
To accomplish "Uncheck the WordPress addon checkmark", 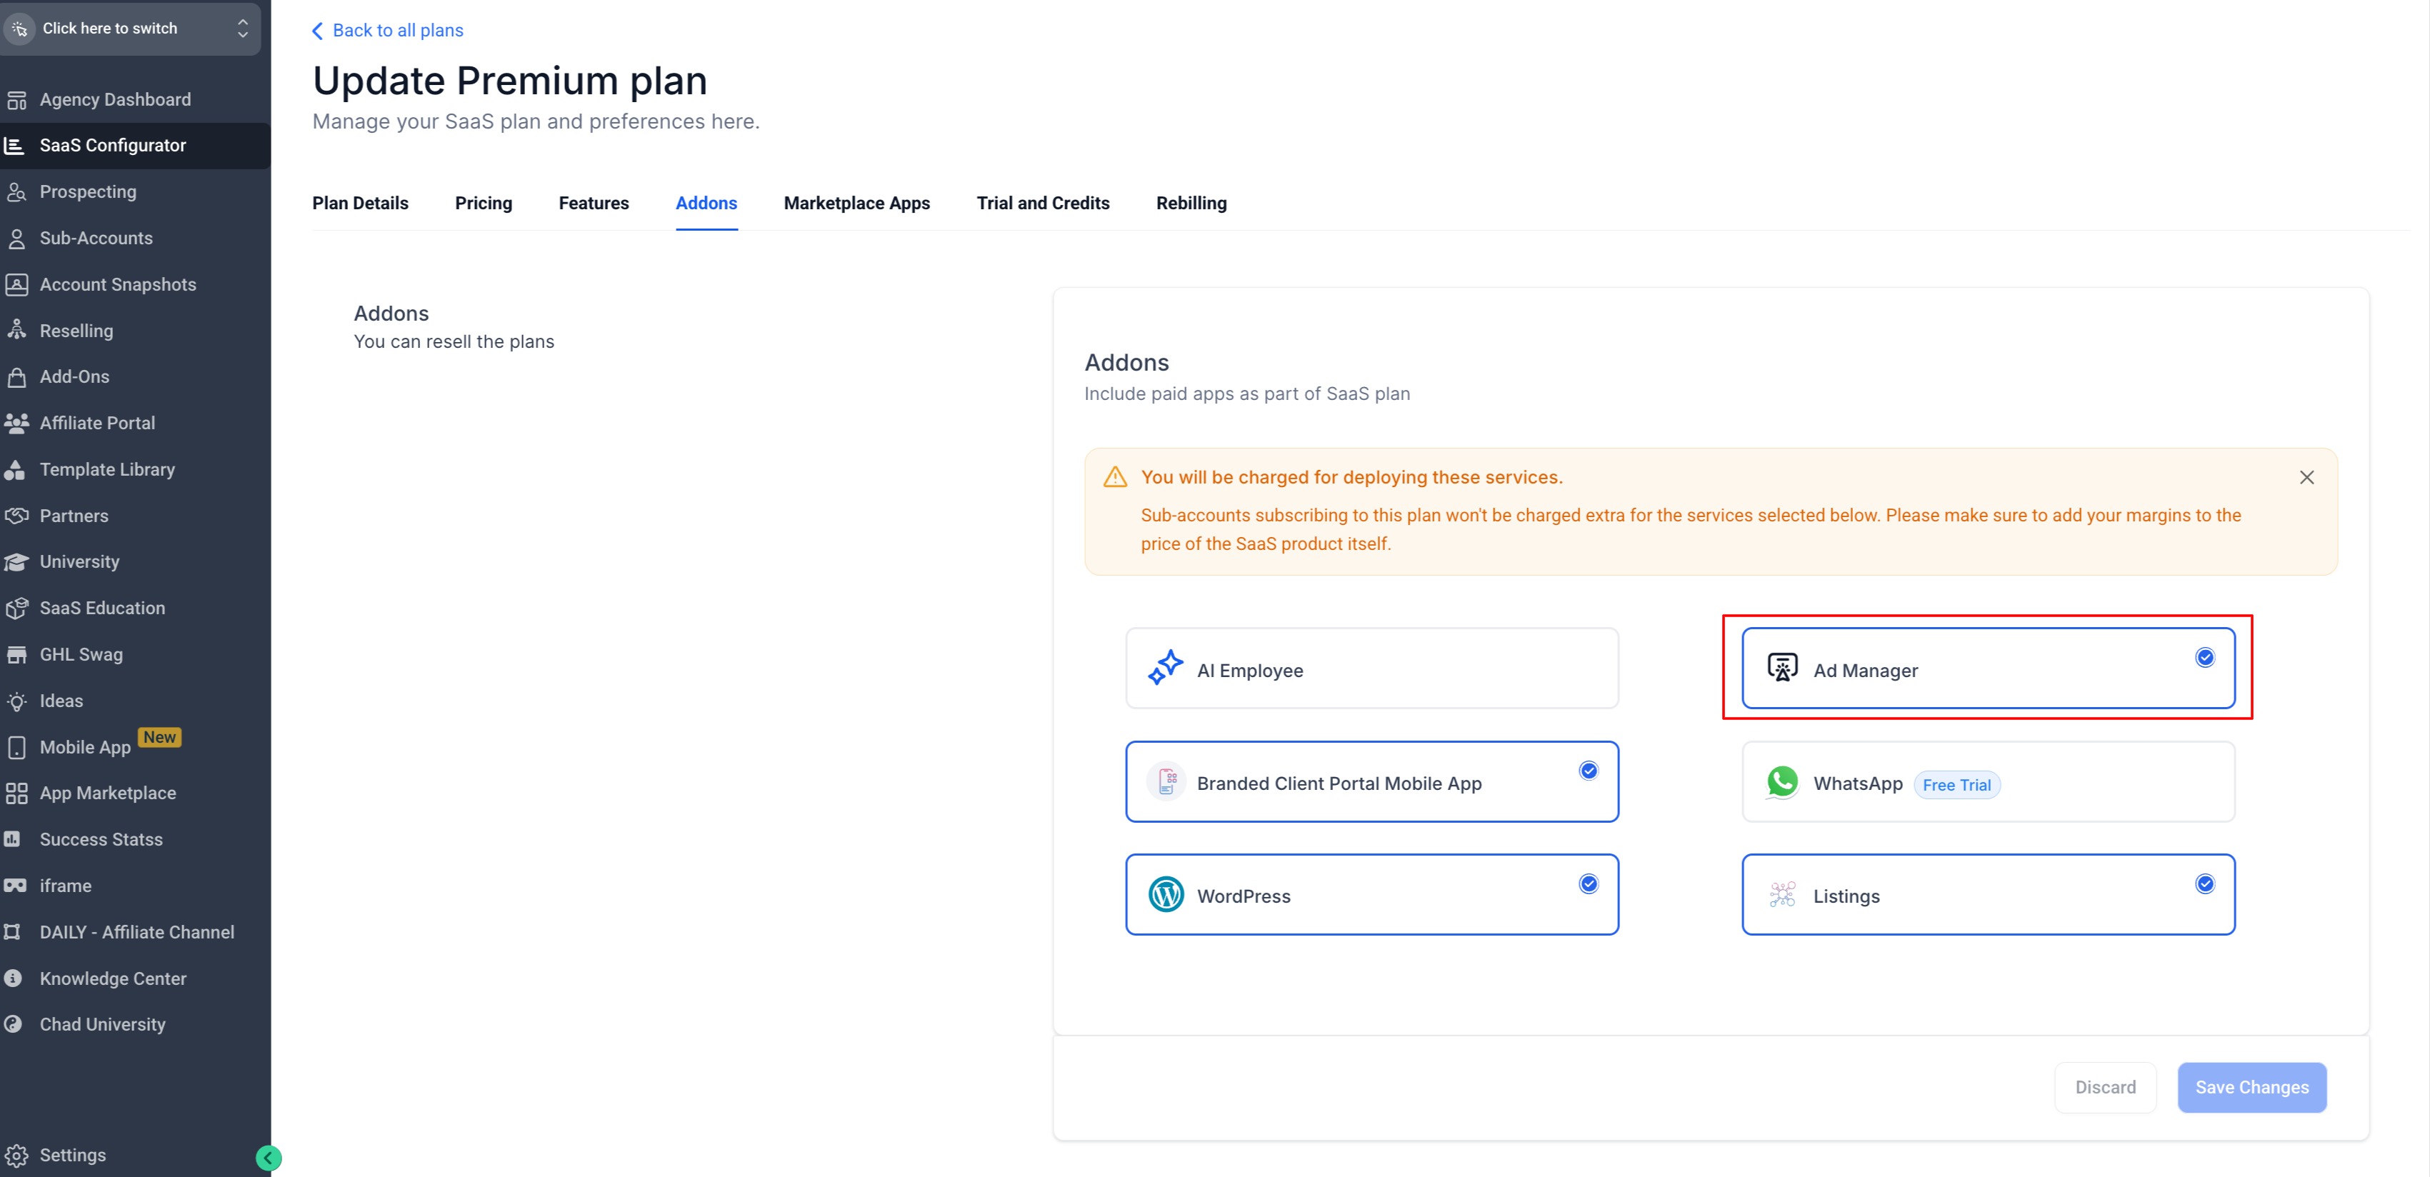I will (x=1589, y=883).
